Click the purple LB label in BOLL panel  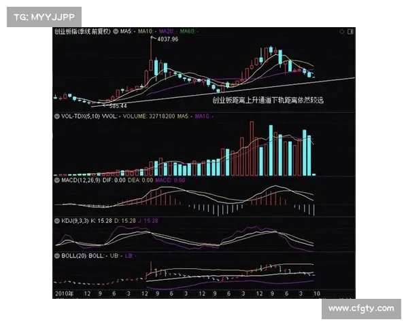click(130, 256)
